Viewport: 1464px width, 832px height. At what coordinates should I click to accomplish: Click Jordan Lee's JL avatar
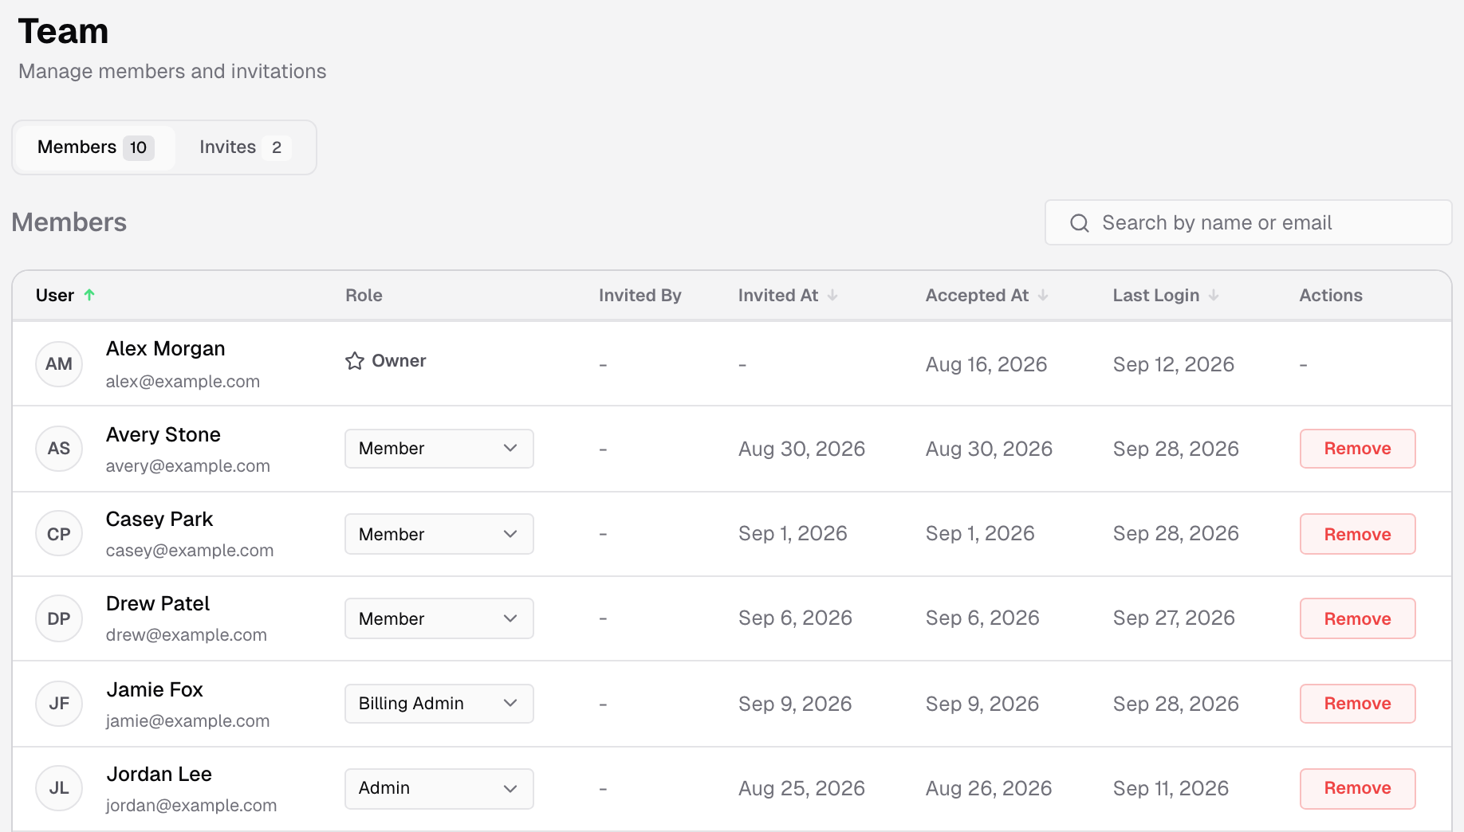pos(59,788)
